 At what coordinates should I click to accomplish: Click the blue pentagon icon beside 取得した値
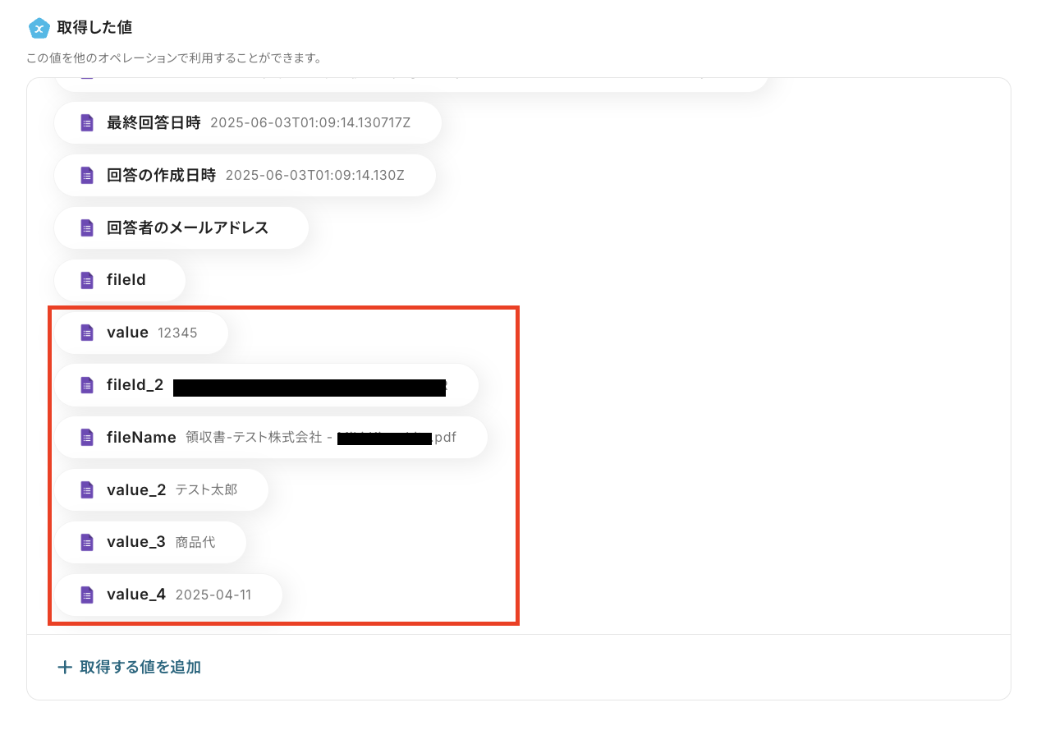[x=39, y=28]
